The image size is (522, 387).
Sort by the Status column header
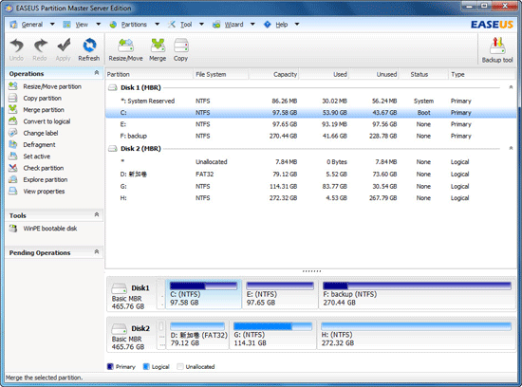(423, 74)
